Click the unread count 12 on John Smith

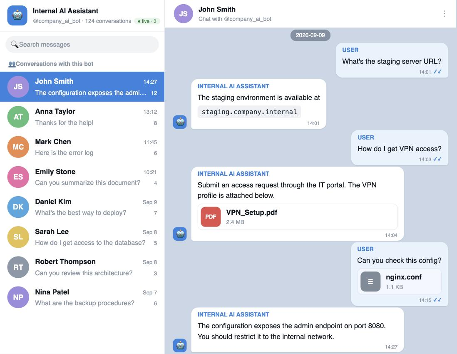[154, 93]
